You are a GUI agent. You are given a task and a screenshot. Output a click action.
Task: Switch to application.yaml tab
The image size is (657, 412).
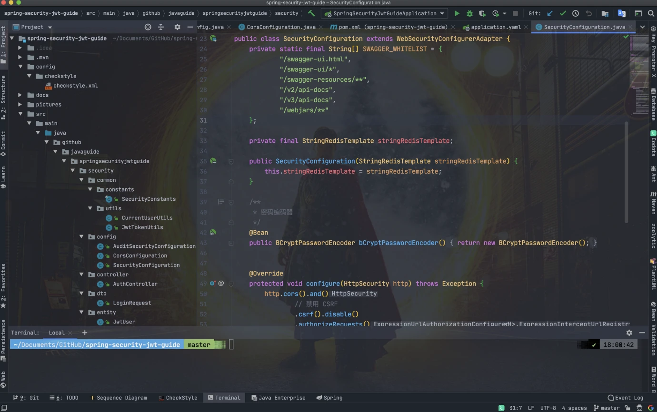pos(495,27)
